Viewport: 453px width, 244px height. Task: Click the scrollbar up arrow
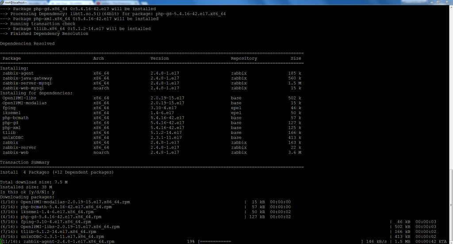coord(451,7)
